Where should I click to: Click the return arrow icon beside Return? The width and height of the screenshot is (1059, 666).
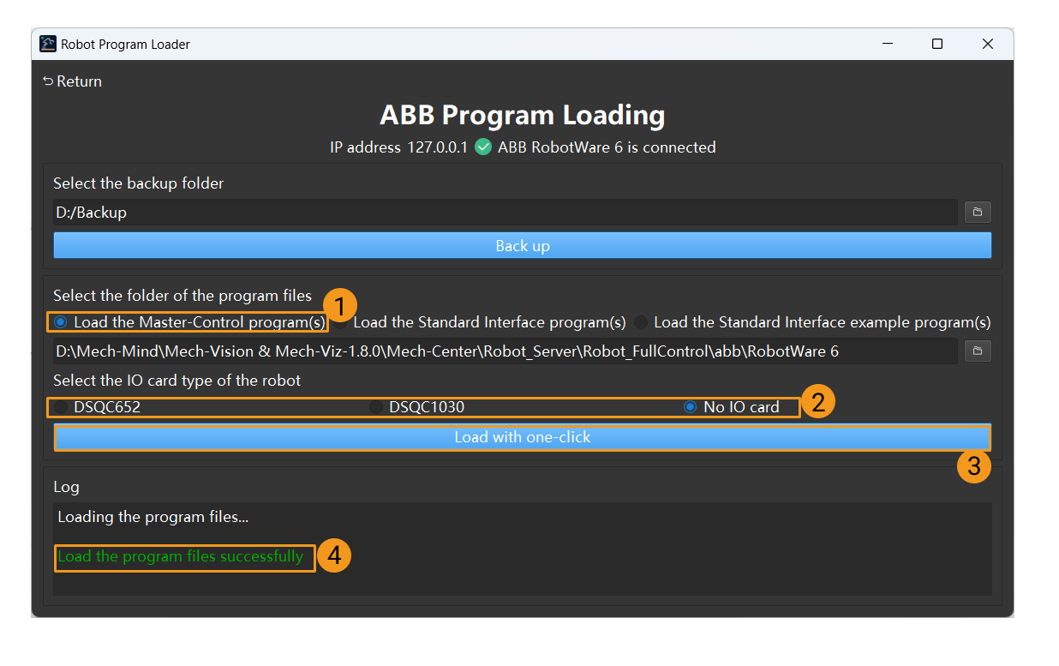click(x=47, y=81)
